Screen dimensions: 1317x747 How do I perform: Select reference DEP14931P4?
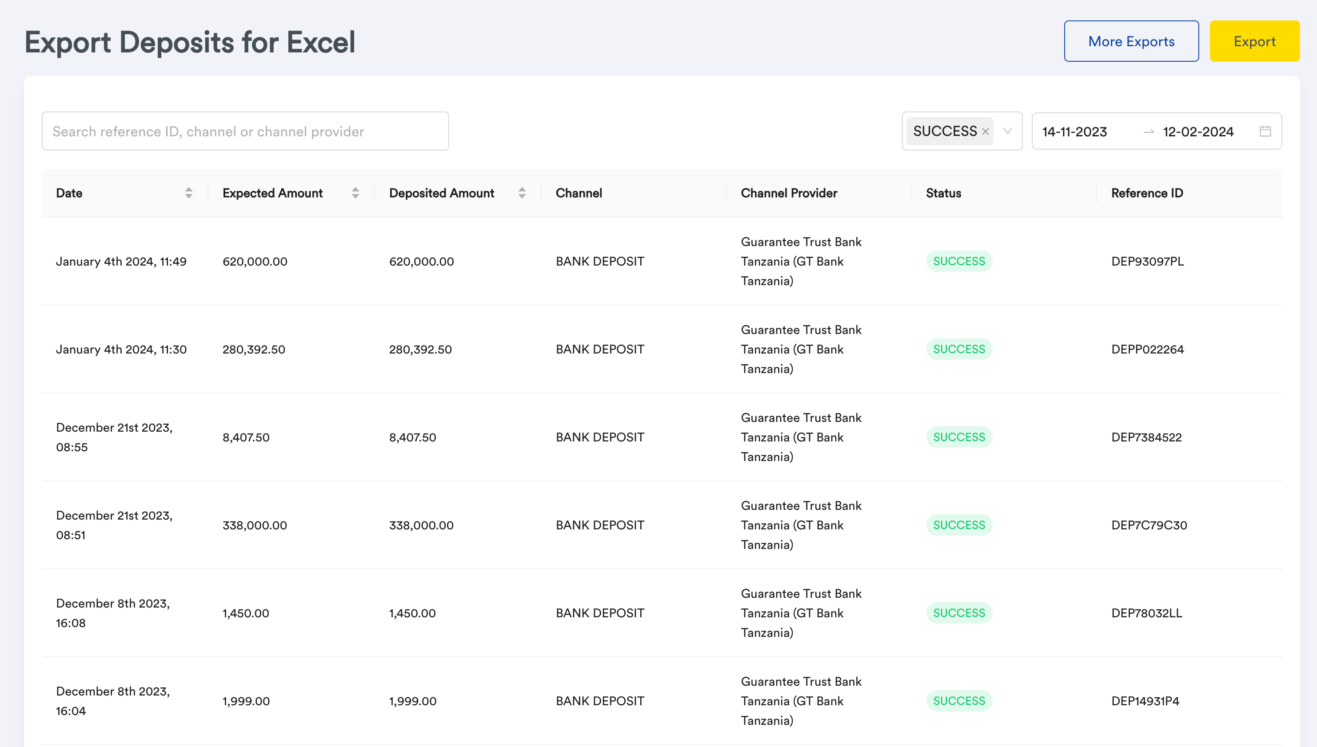coord(1145,701)
